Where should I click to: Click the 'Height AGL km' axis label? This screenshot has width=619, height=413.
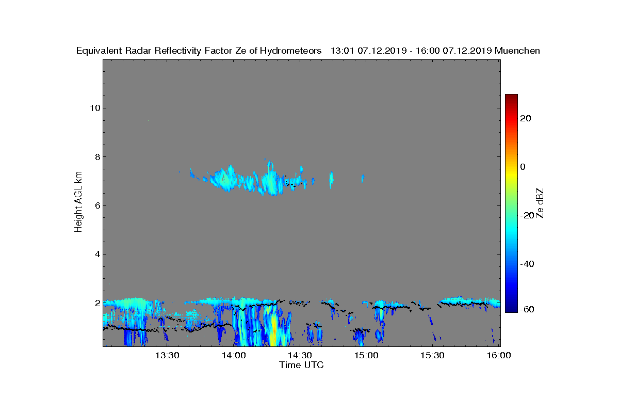(x=78, y=202)
